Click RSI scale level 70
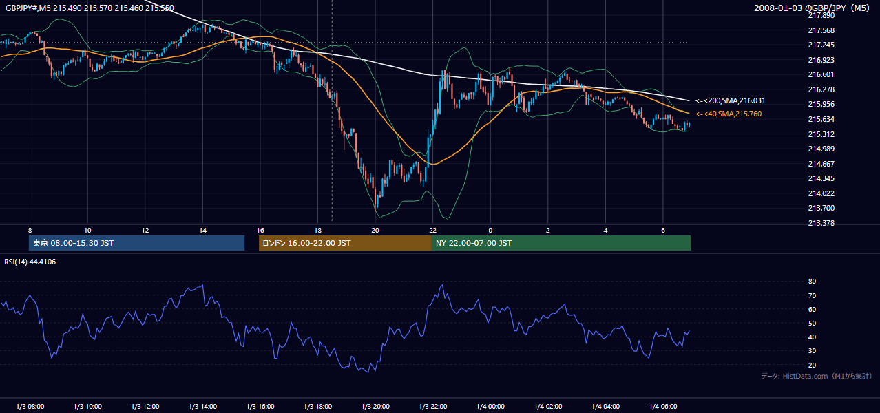This screenshot has height=413, width=880. [812, 295]
